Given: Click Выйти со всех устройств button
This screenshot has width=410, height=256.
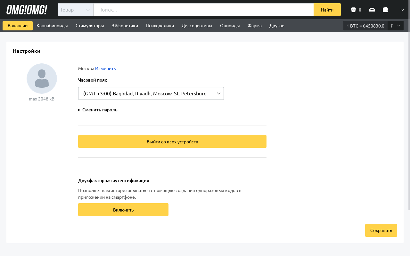Looking at the screenshot, I should pyautogui.click(x=172, y=141).
